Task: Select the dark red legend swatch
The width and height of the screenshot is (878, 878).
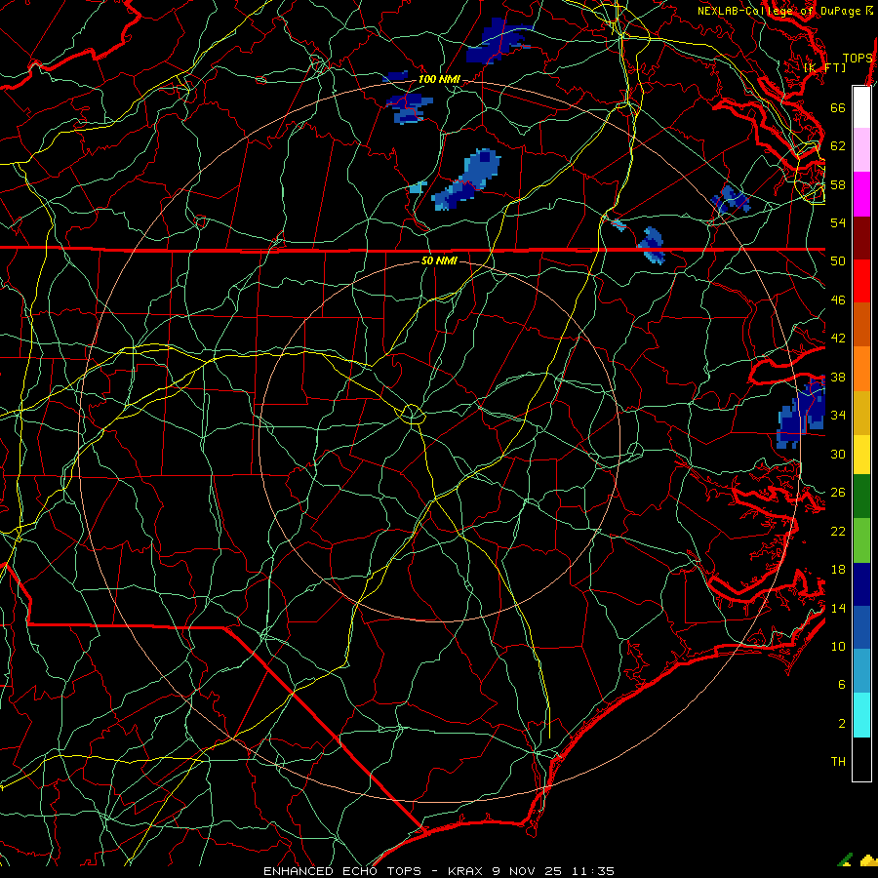Action: tap(861, 238)
